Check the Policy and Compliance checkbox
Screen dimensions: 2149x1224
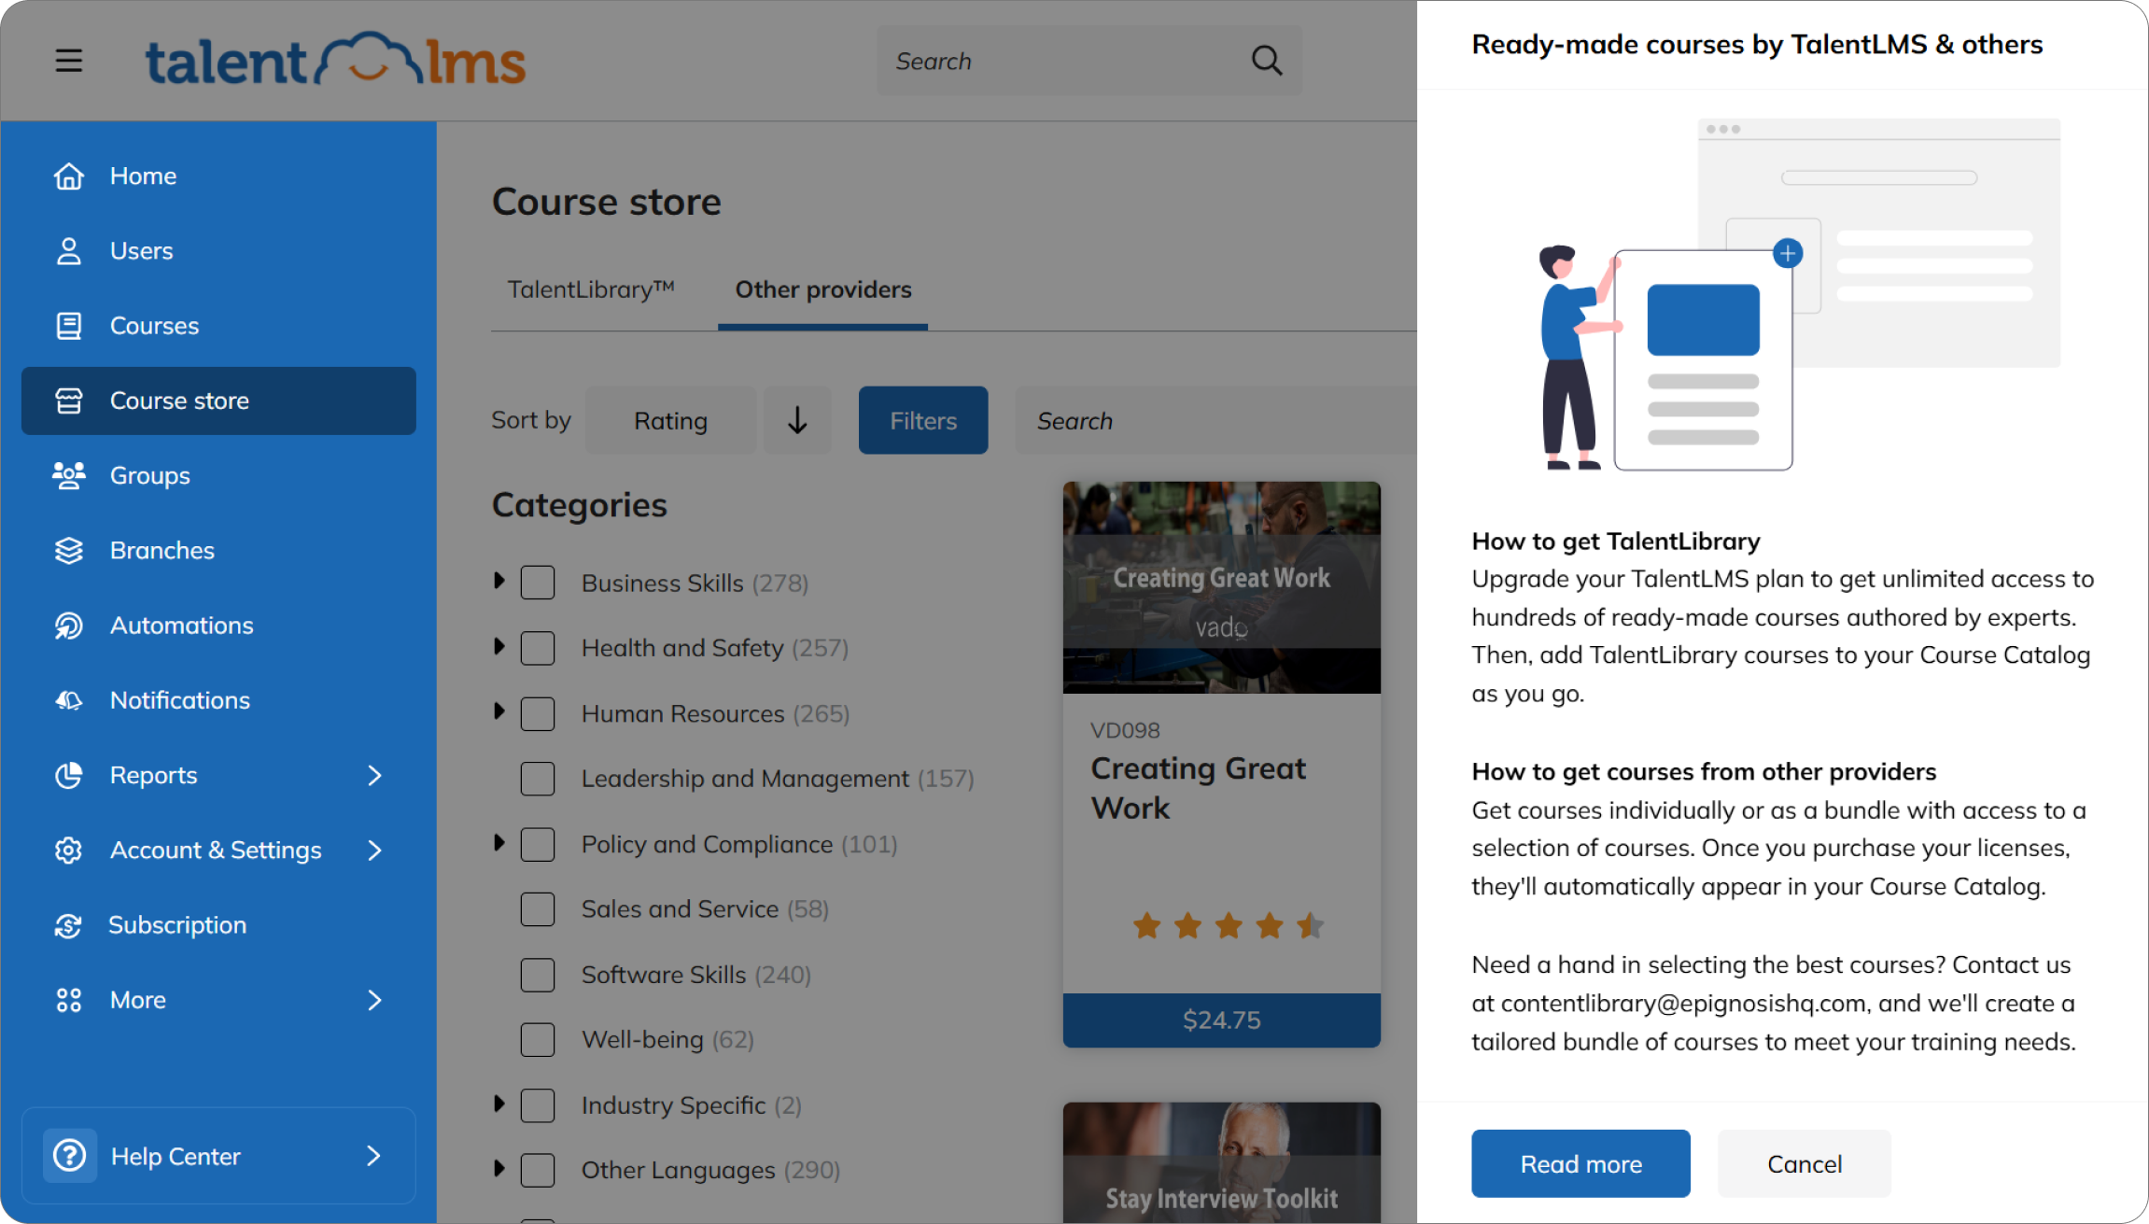pyautogui.click(x=538, y=844)
